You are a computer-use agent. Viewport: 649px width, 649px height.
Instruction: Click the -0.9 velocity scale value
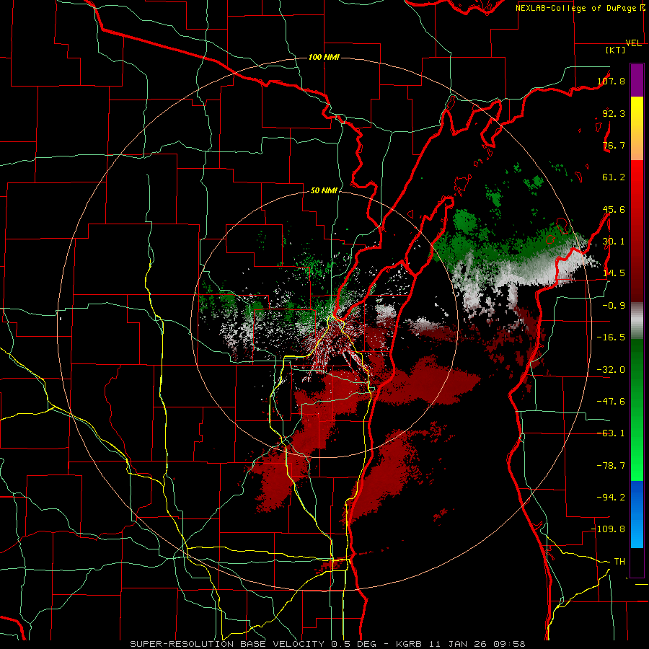point(614,306)
